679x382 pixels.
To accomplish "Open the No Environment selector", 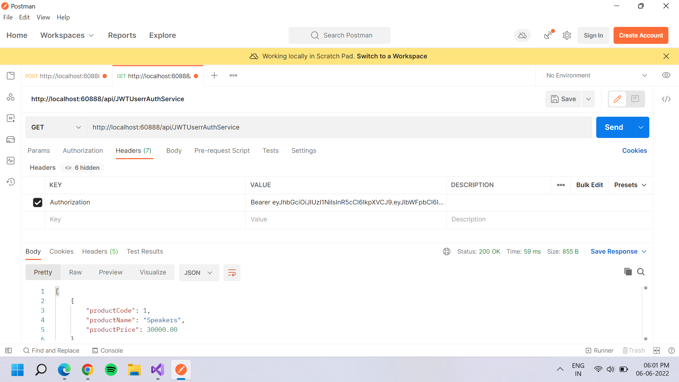I will 596,75.
